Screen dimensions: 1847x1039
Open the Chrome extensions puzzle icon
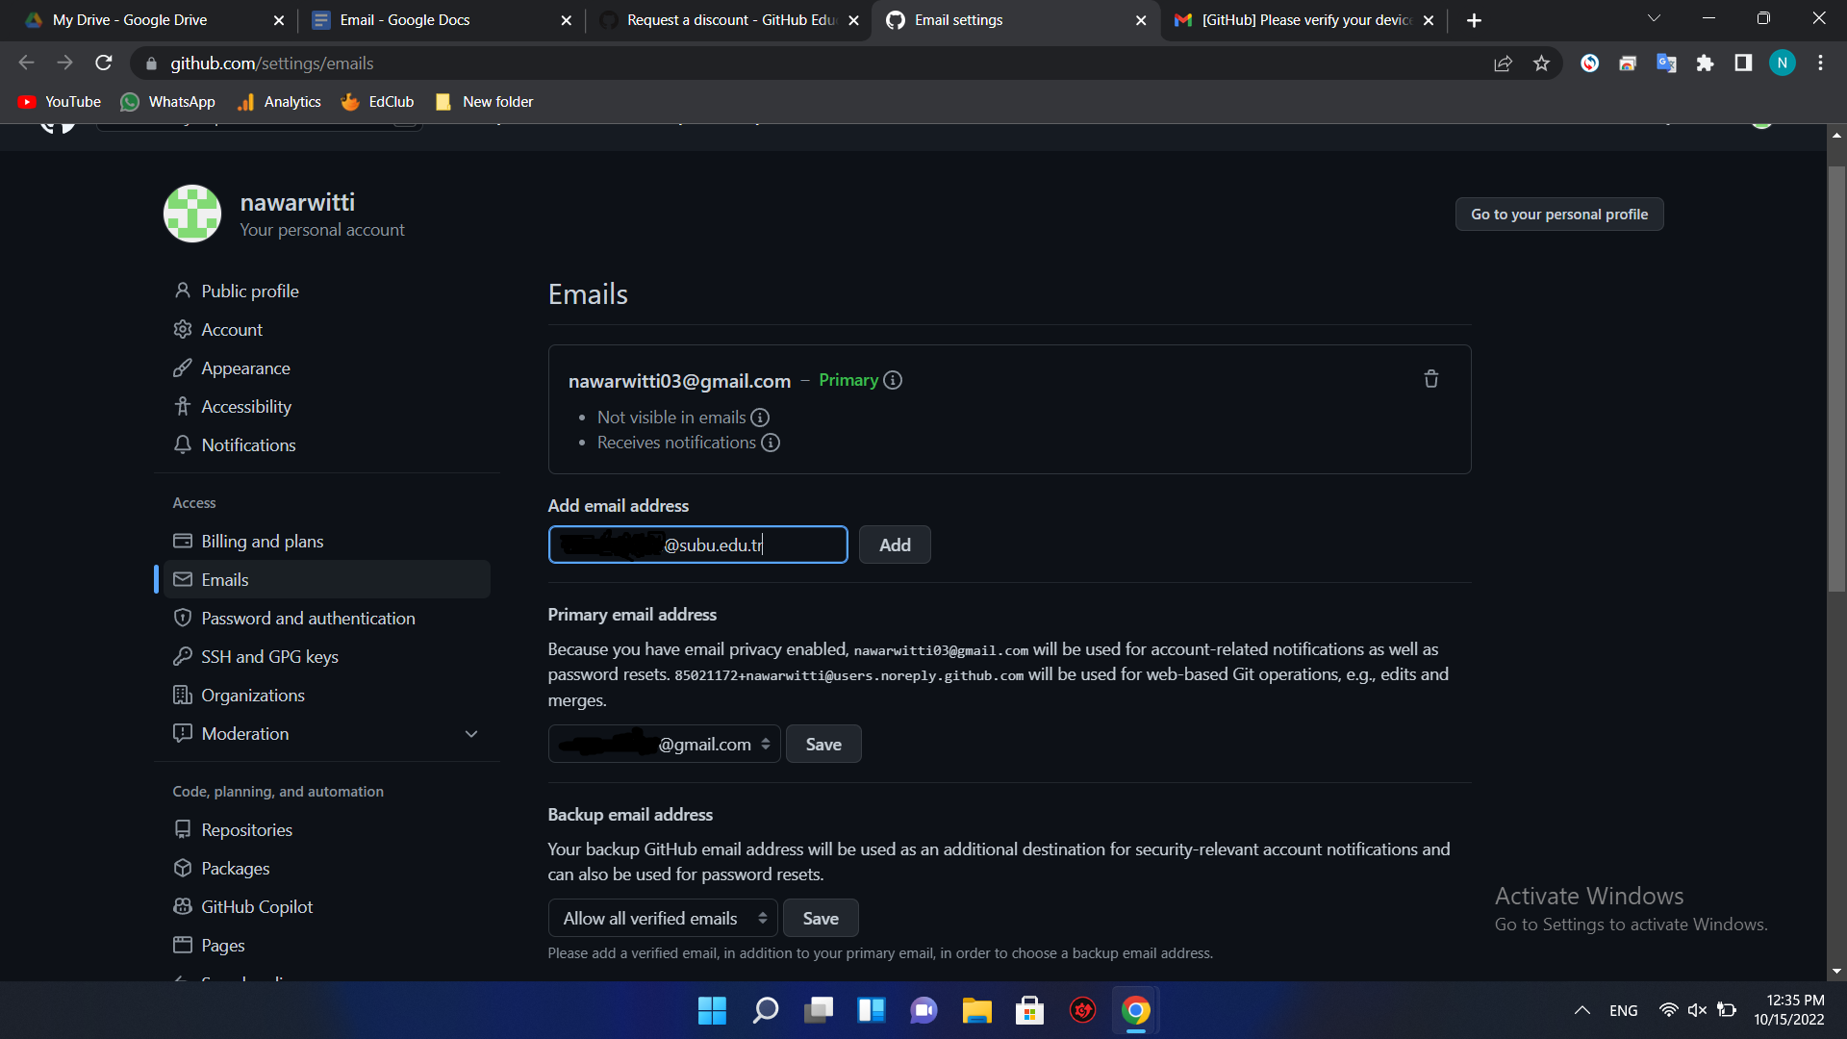[1705, 63]
